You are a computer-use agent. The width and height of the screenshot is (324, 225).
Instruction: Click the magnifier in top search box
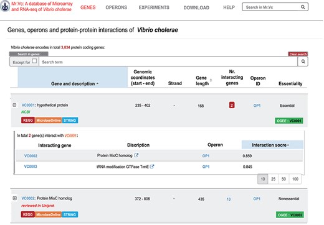coord(303,7)
